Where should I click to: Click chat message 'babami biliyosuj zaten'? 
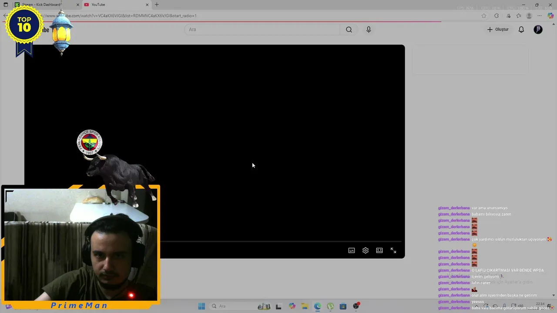[x=491, y=214]
